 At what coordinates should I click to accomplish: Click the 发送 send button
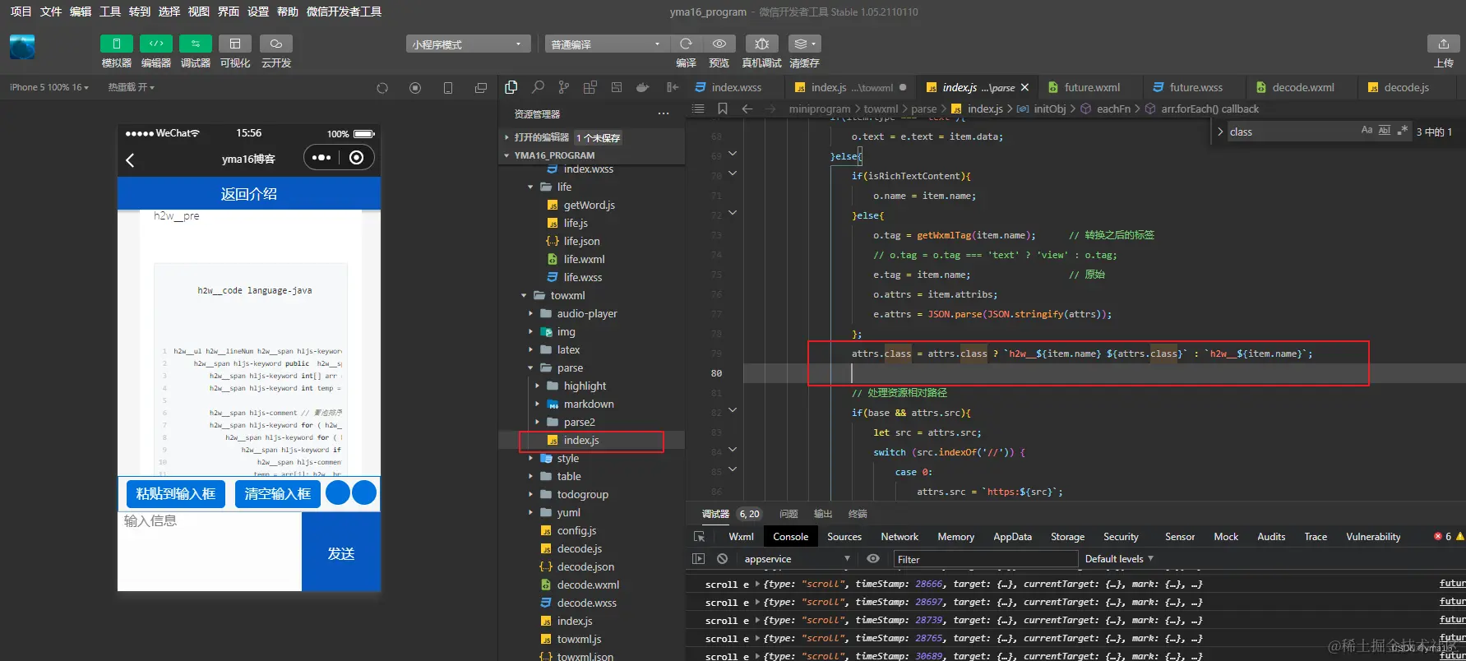point(341,552)
